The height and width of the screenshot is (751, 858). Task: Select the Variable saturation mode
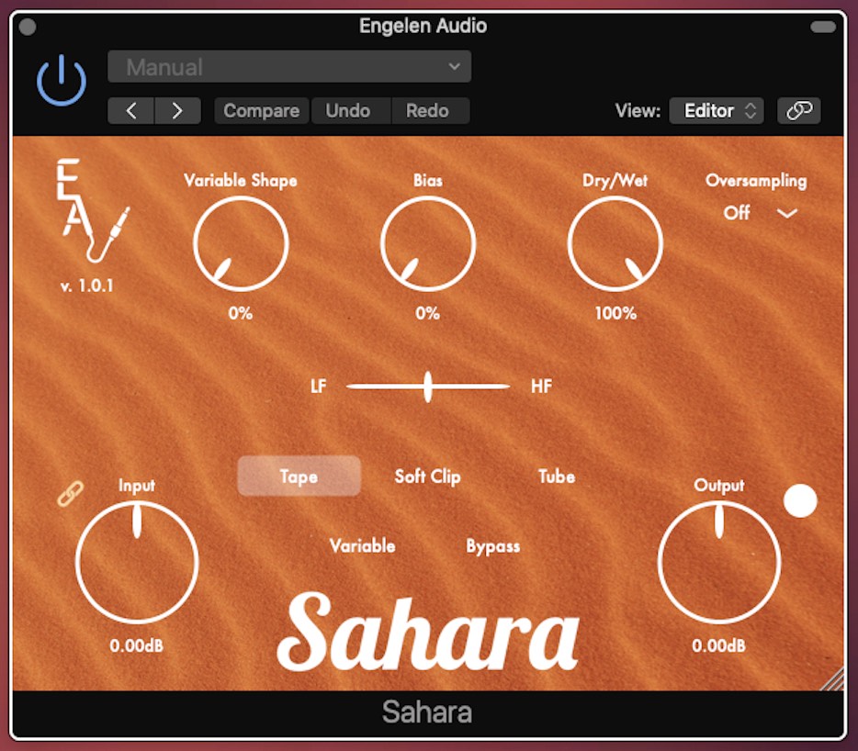point(362,546)
